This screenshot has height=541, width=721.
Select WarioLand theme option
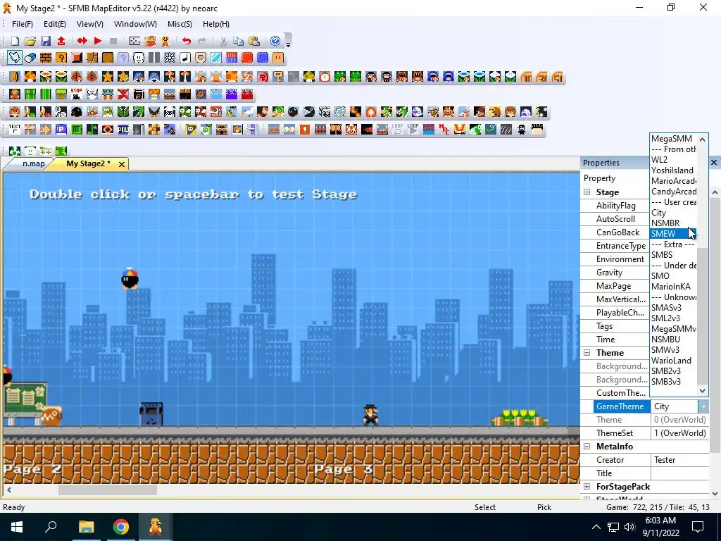click(673, 360)
